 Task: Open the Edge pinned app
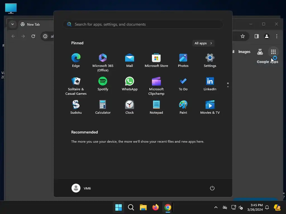pyautogui.click(x=76, y=60)
